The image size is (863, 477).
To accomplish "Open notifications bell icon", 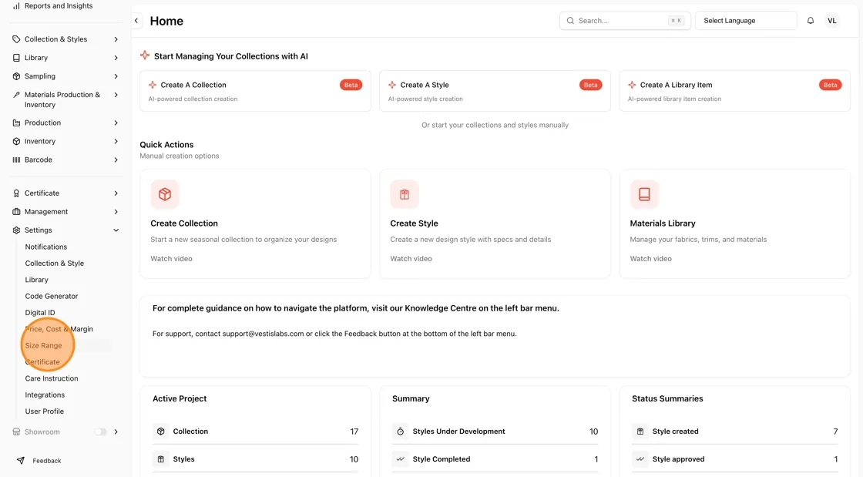I will [810, 20].
